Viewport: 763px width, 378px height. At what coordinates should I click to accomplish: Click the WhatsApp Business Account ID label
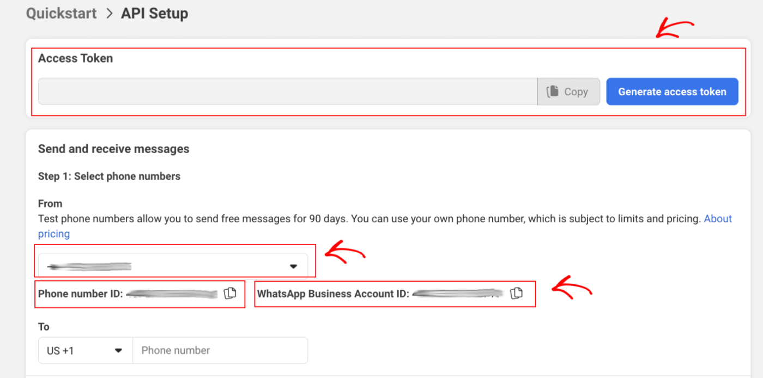click(x=333, y=294)
